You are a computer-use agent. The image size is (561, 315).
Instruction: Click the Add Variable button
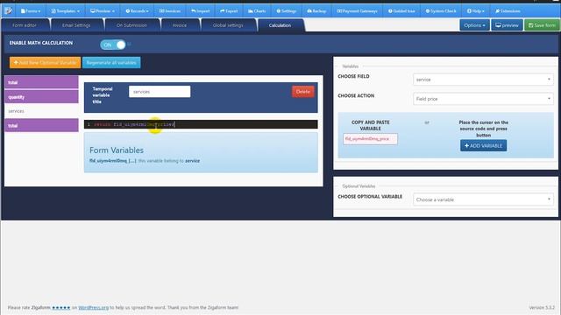point(483,145)
